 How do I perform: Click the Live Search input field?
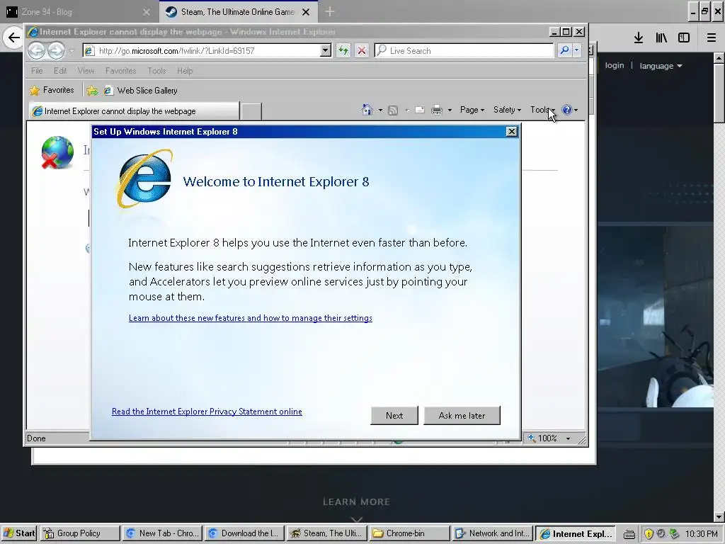pyautogui.click(x=464, y=50)
